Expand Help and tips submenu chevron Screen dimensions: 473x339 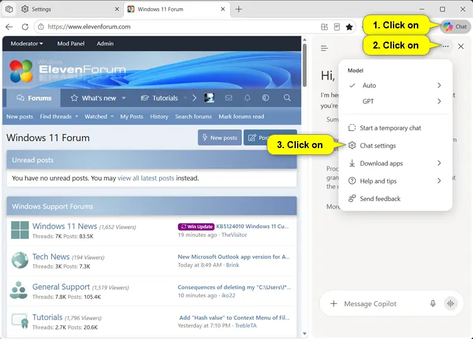(439, 181)
